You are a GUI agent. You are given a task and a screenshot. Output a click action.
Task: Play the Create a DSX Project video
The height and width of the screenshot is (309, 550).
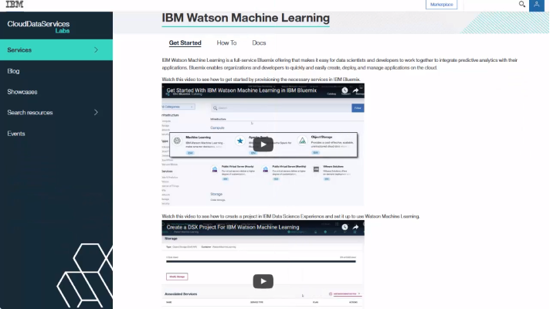click(x=263, y=281)
